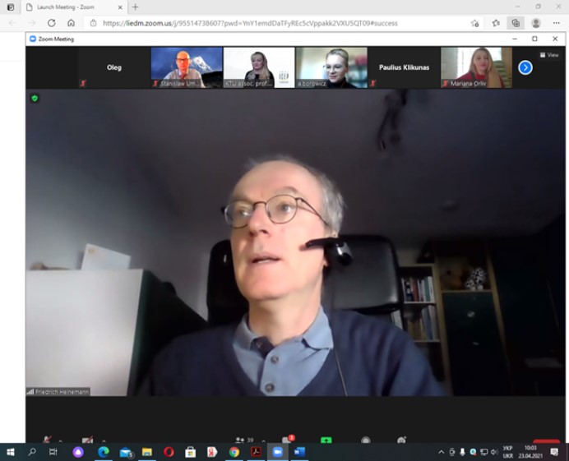Switch keyboard language from UKR
Screen dimensions: 569x461
click(x=507, y=452)
